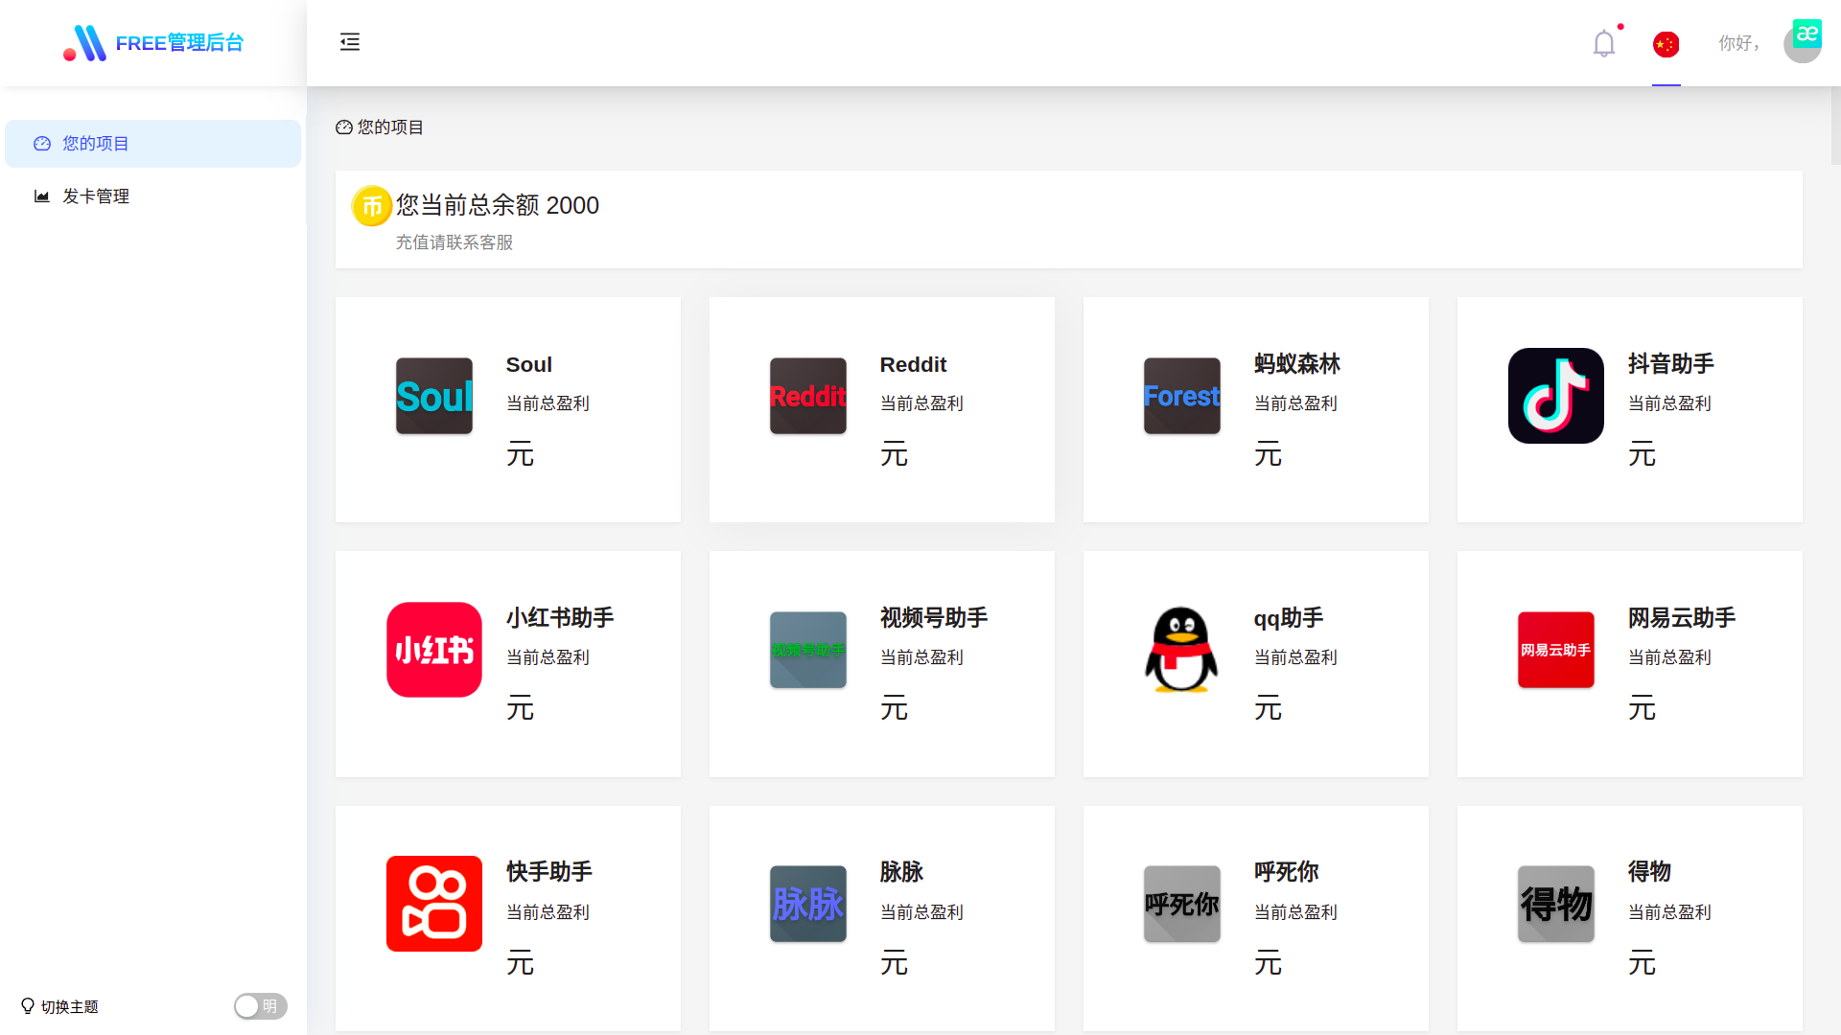
Task: Open the 小红书助手 project title
Action: (560, 618)
